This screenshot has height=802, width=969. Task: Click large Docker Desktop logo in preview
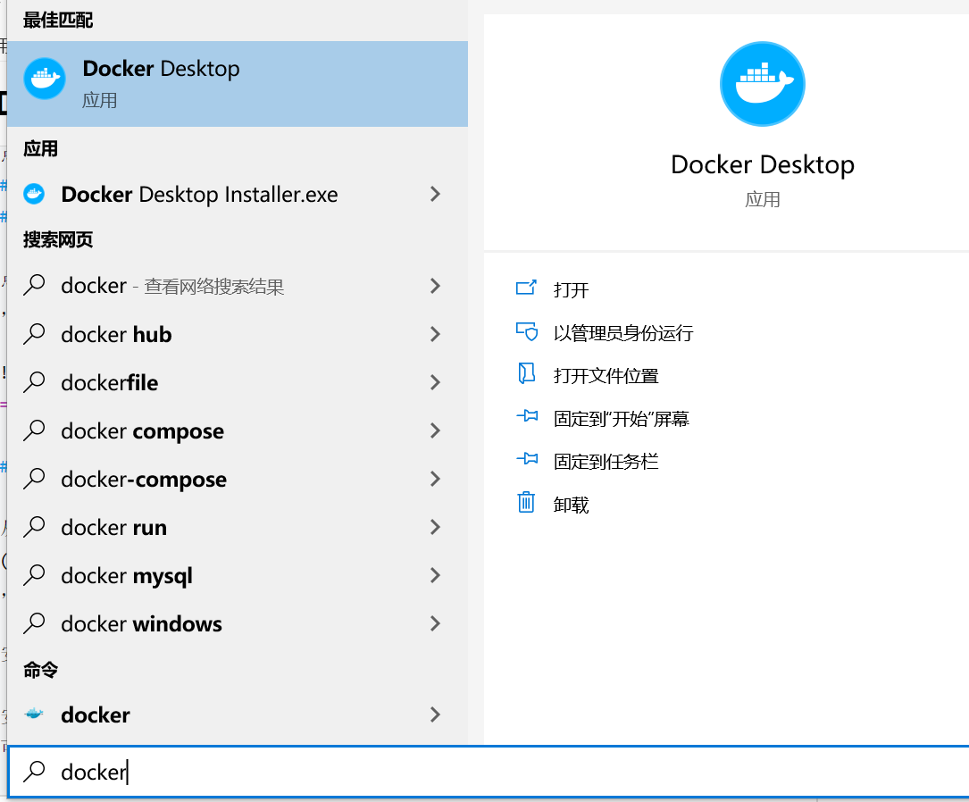tap(762, 84)
